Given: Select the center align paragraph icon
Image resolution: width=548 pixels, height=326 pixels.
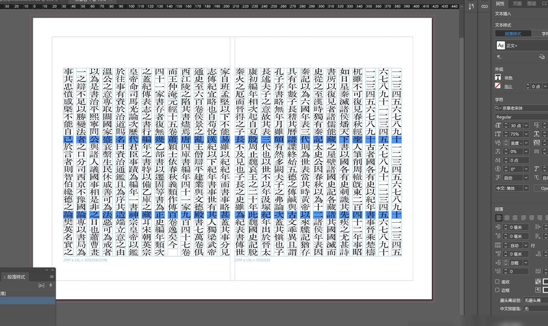Looking at the screenshot, I should coord(507,218).
